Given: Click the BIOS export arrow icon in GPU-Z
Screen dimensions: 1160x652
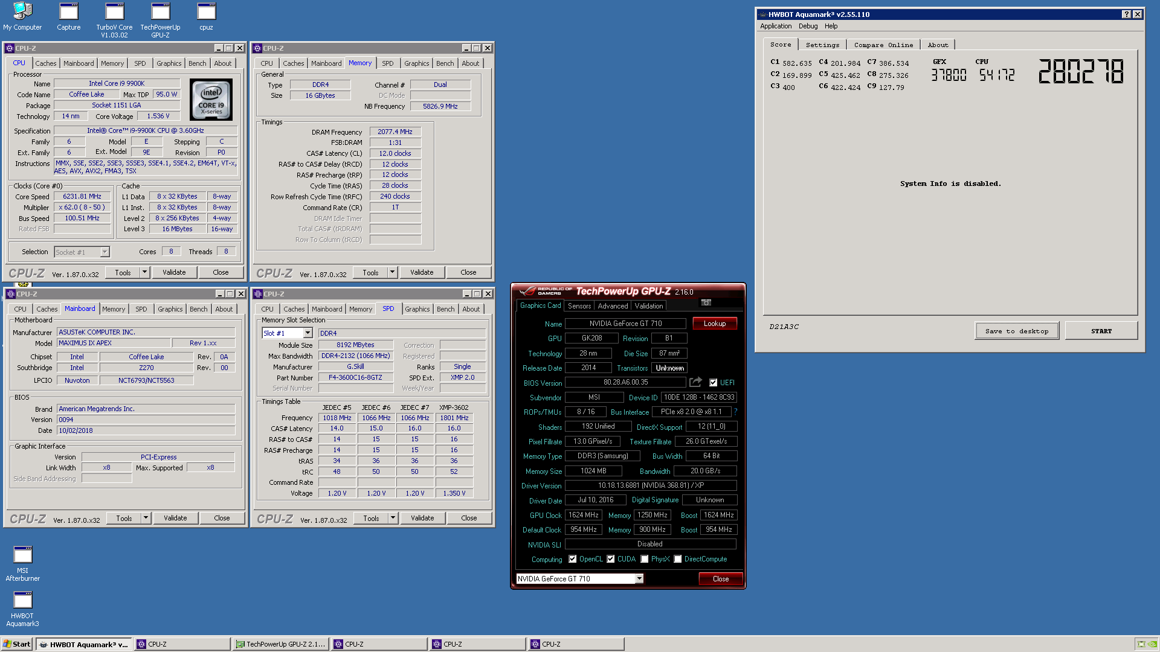Looking at the screenshot, I should pyautogui.click(x=695, y=382).
